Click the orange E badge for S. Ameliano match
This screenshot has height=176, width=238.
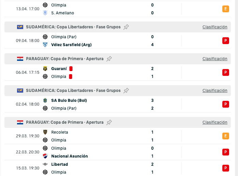point(225,9)
